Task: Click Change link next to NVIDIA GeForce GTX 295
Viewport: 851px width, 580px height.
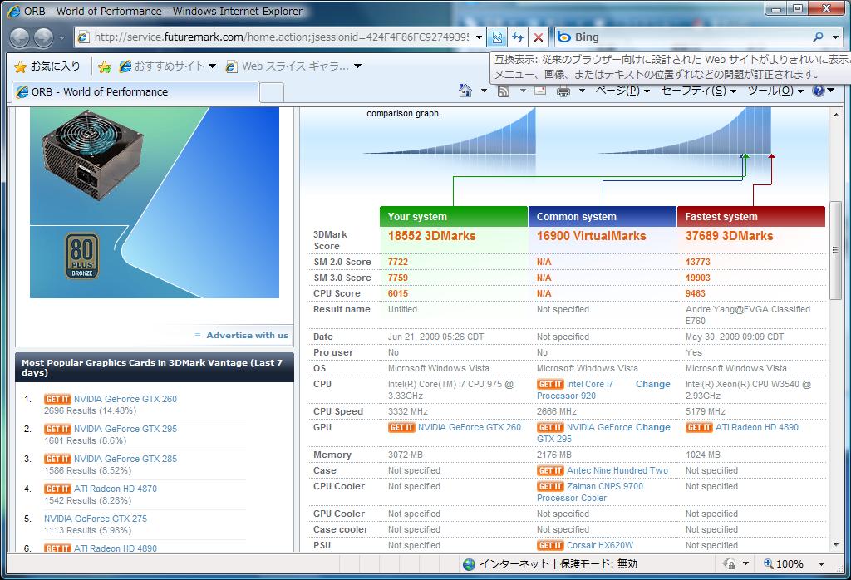Action: [653, 428]
